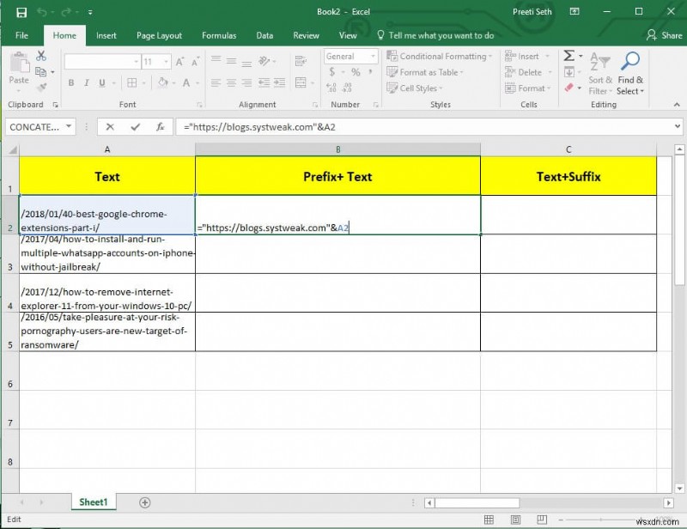Click the AutoSum icon
The height and width of the screenshot is (529, 687).
pyautogui.click(x=568, y=57)
